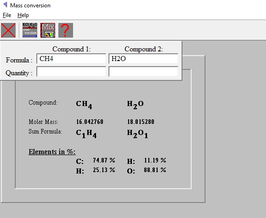Click the red question mark help icon

(66, 30)
